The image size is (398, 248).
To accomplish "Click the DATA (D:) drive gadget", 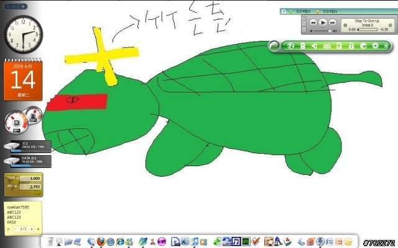I will click(27, 161).
